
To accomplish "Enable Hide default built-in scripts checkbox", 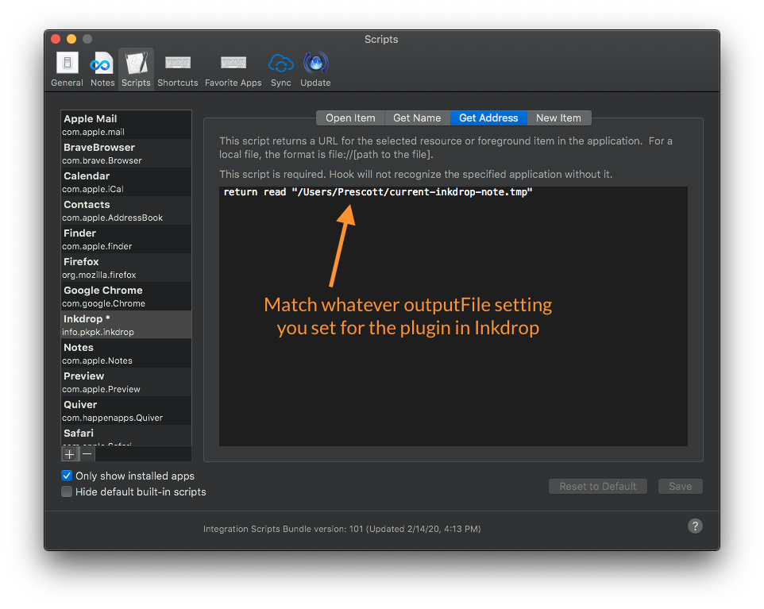I will [x=67, y=491].
